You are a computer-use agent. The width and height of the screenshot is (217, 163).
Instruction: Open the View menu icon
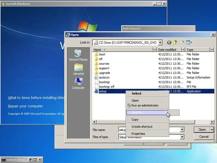tap(189, 42)
